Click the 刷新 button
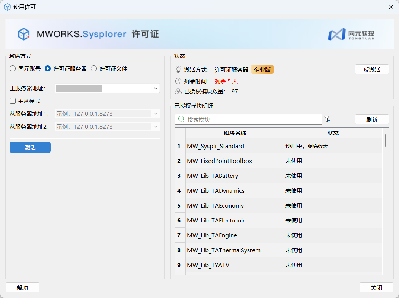The width and height of the screenshot is (399, 298). point(371,119)
